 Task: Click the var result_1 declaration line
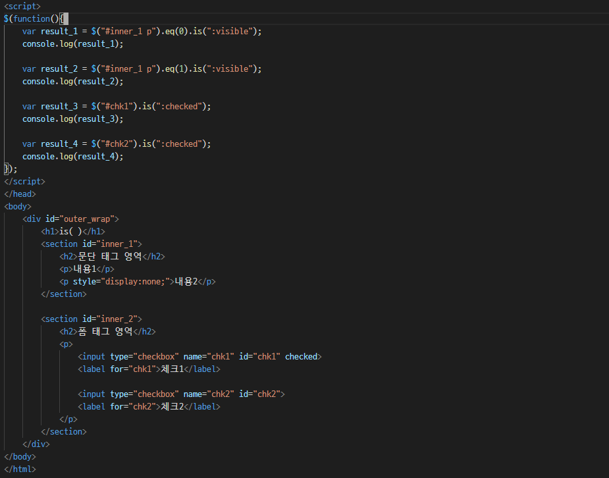[142, 31]
